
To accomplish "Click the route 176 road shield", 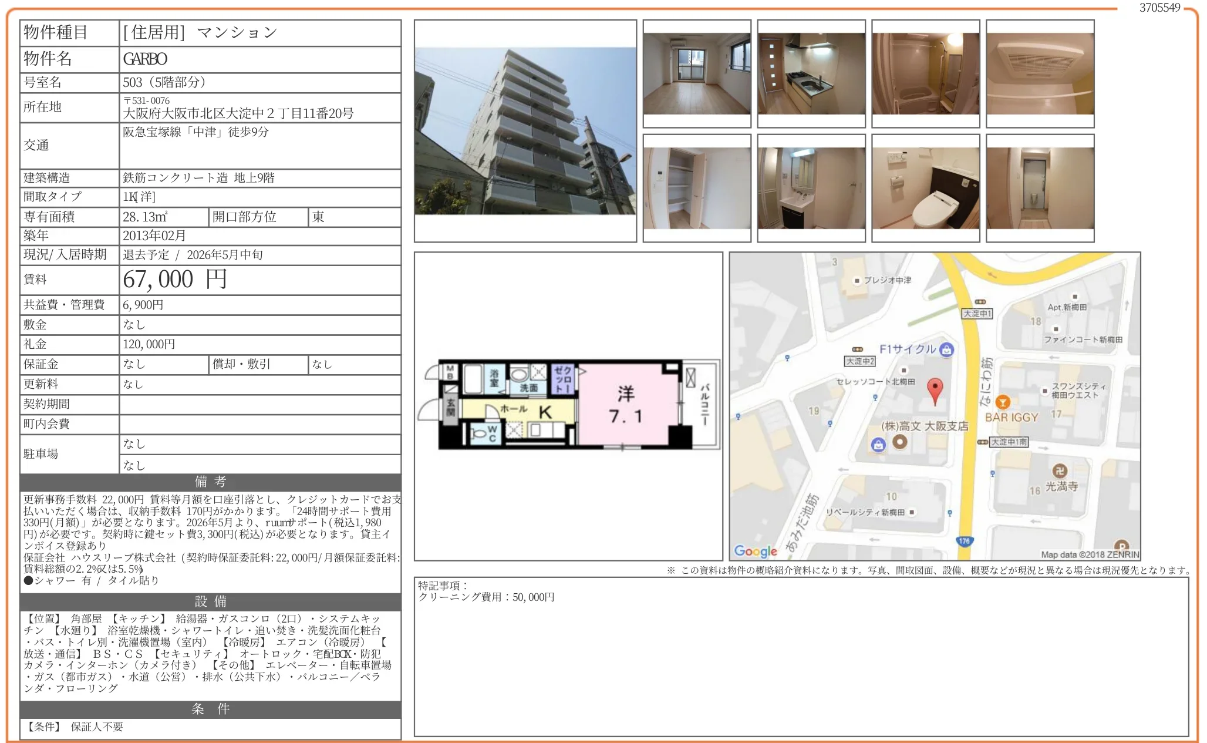I will click(x=964, y=541).
